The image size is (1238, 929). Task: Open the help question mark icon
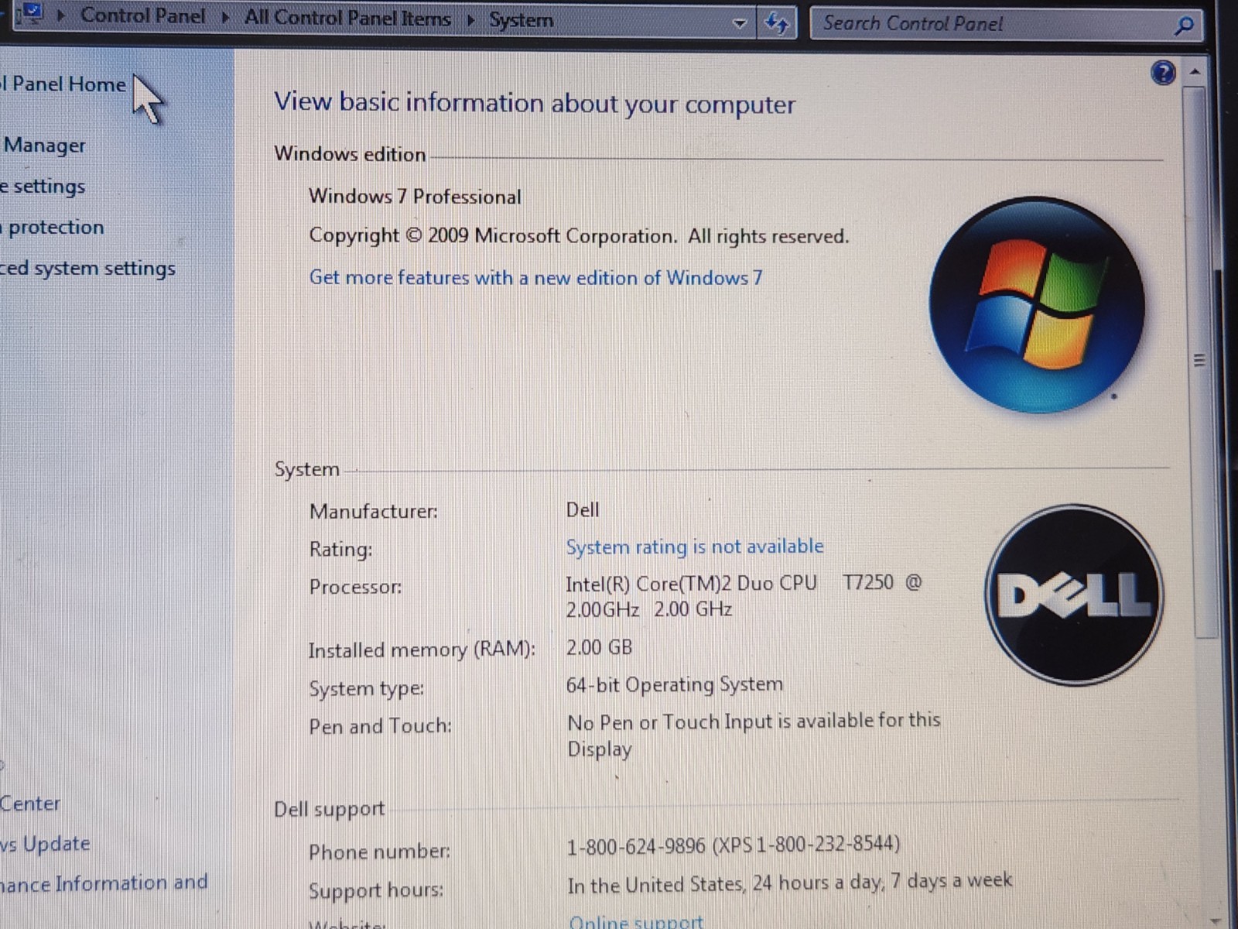click(x=1163, y=73)
